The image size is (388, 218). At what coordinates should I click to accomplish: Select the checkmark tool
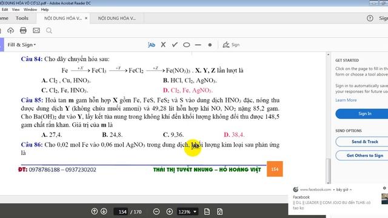click(x=175, y=45)
